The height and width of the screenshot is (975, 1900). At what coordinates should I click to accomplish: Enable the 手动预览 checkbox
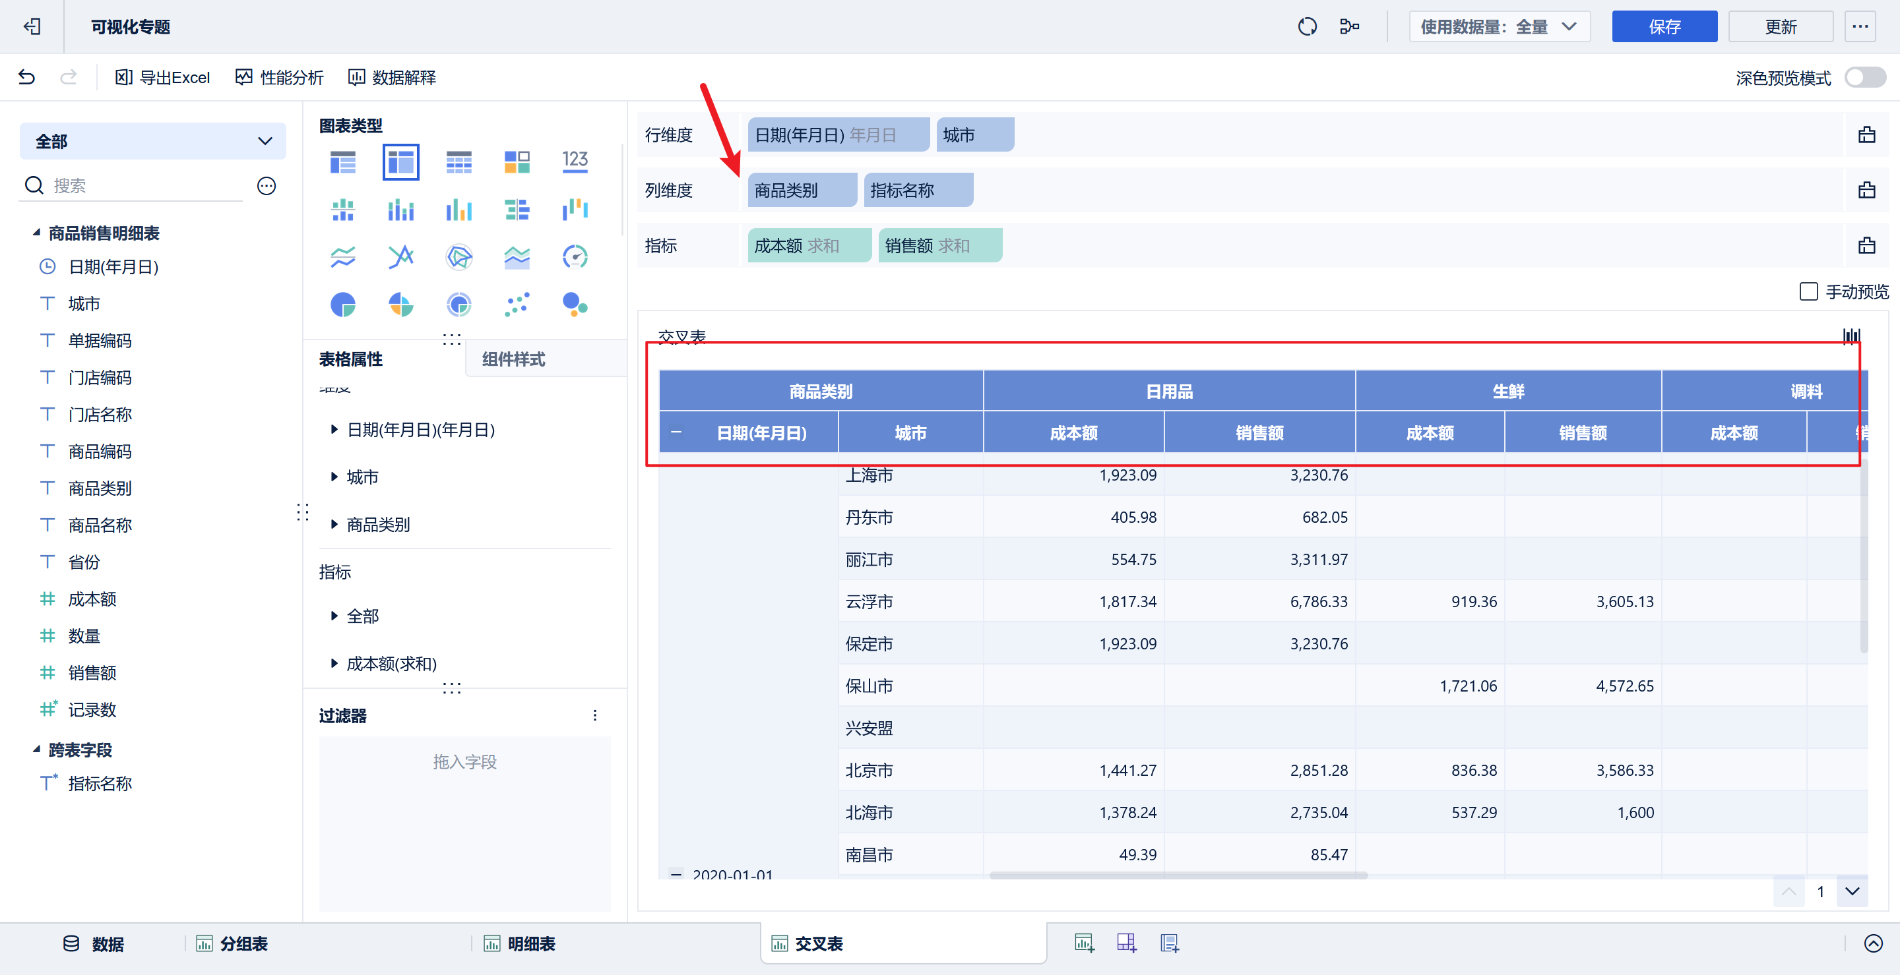click(1808, 292)
